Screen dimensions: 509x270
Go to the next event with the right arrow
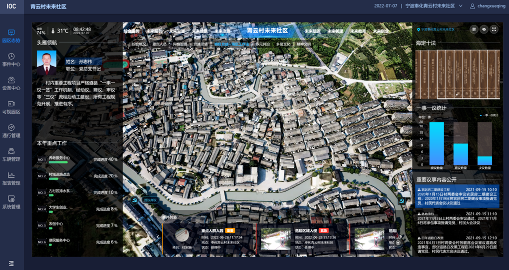pos(400,236)
